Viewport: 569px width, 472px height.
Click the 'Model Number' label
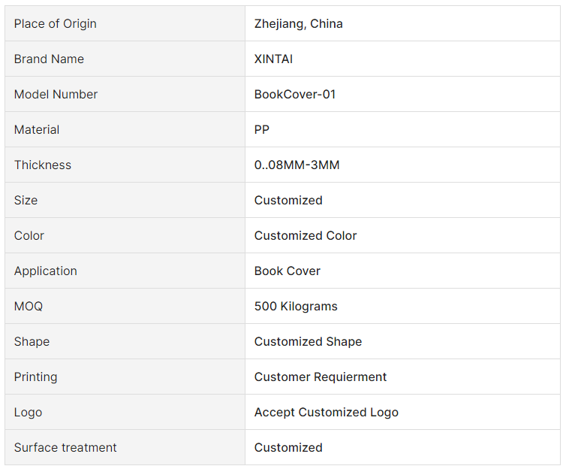point(56,94)
